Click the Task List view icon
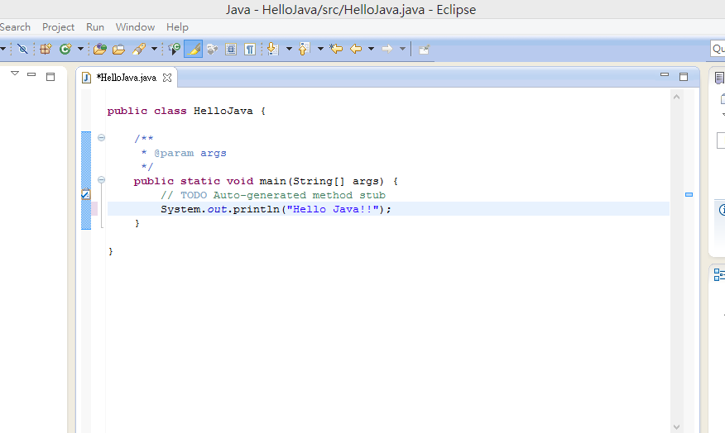This screenshot has height=433, width=725. click(x=719, y=78)
